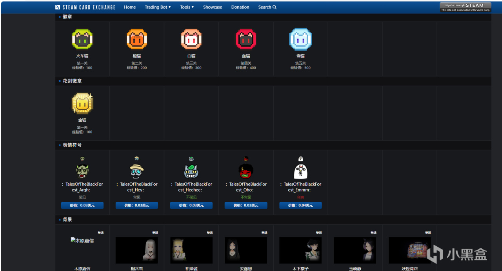Click the small Emmm emoticon preview
Viewport: 502px width, 271px height.
(x=300, y=159)
